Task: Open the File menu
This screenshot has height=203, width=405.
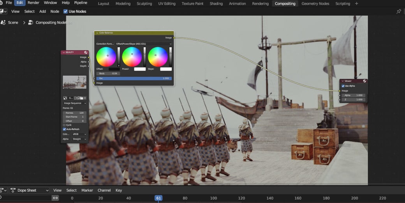Action: [x=9, y=3]
